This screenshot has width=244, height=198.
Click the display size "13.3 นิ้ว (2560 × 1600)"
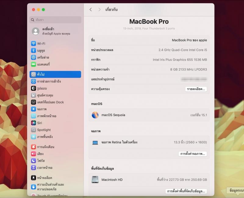point(190,142)
